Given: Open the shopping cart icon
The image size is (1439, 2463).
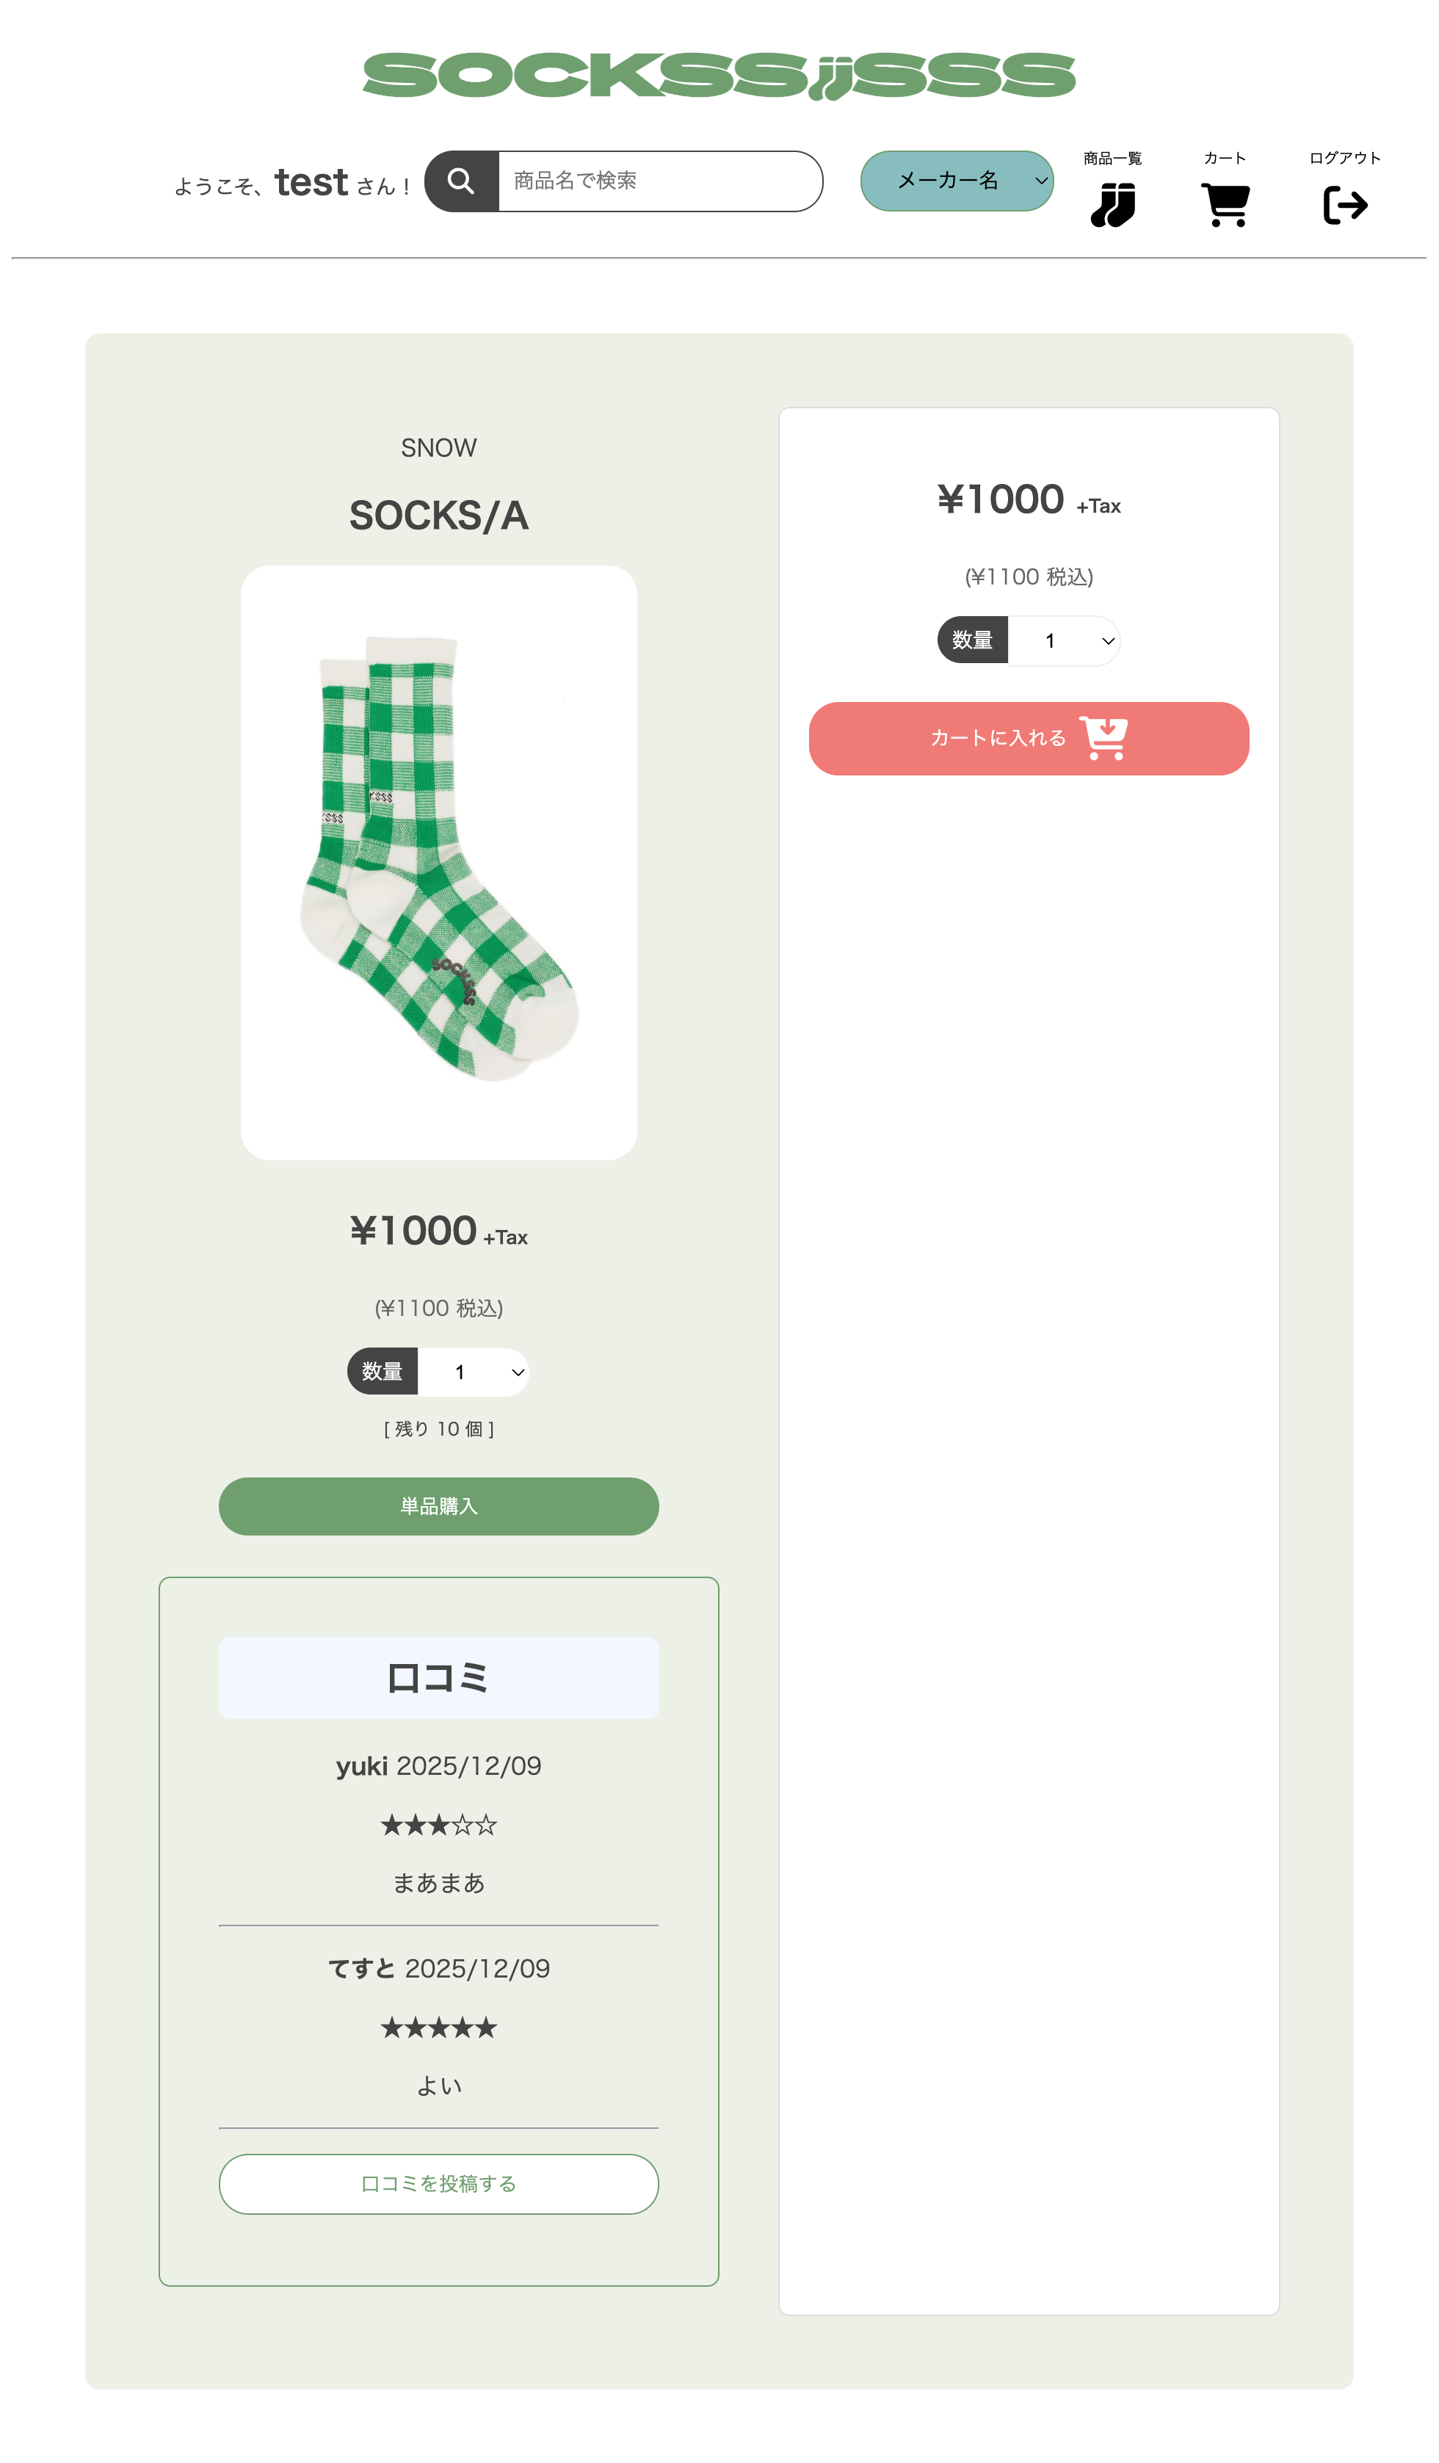Looking at the screenshot, I should 1225,206.
